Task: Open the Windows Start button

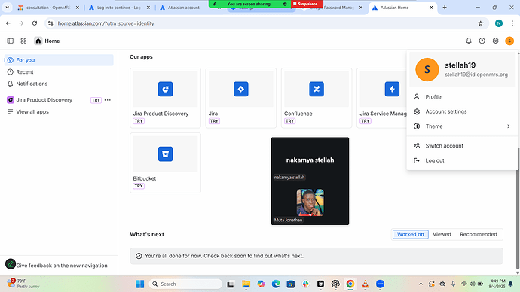Action: [140, 284]
